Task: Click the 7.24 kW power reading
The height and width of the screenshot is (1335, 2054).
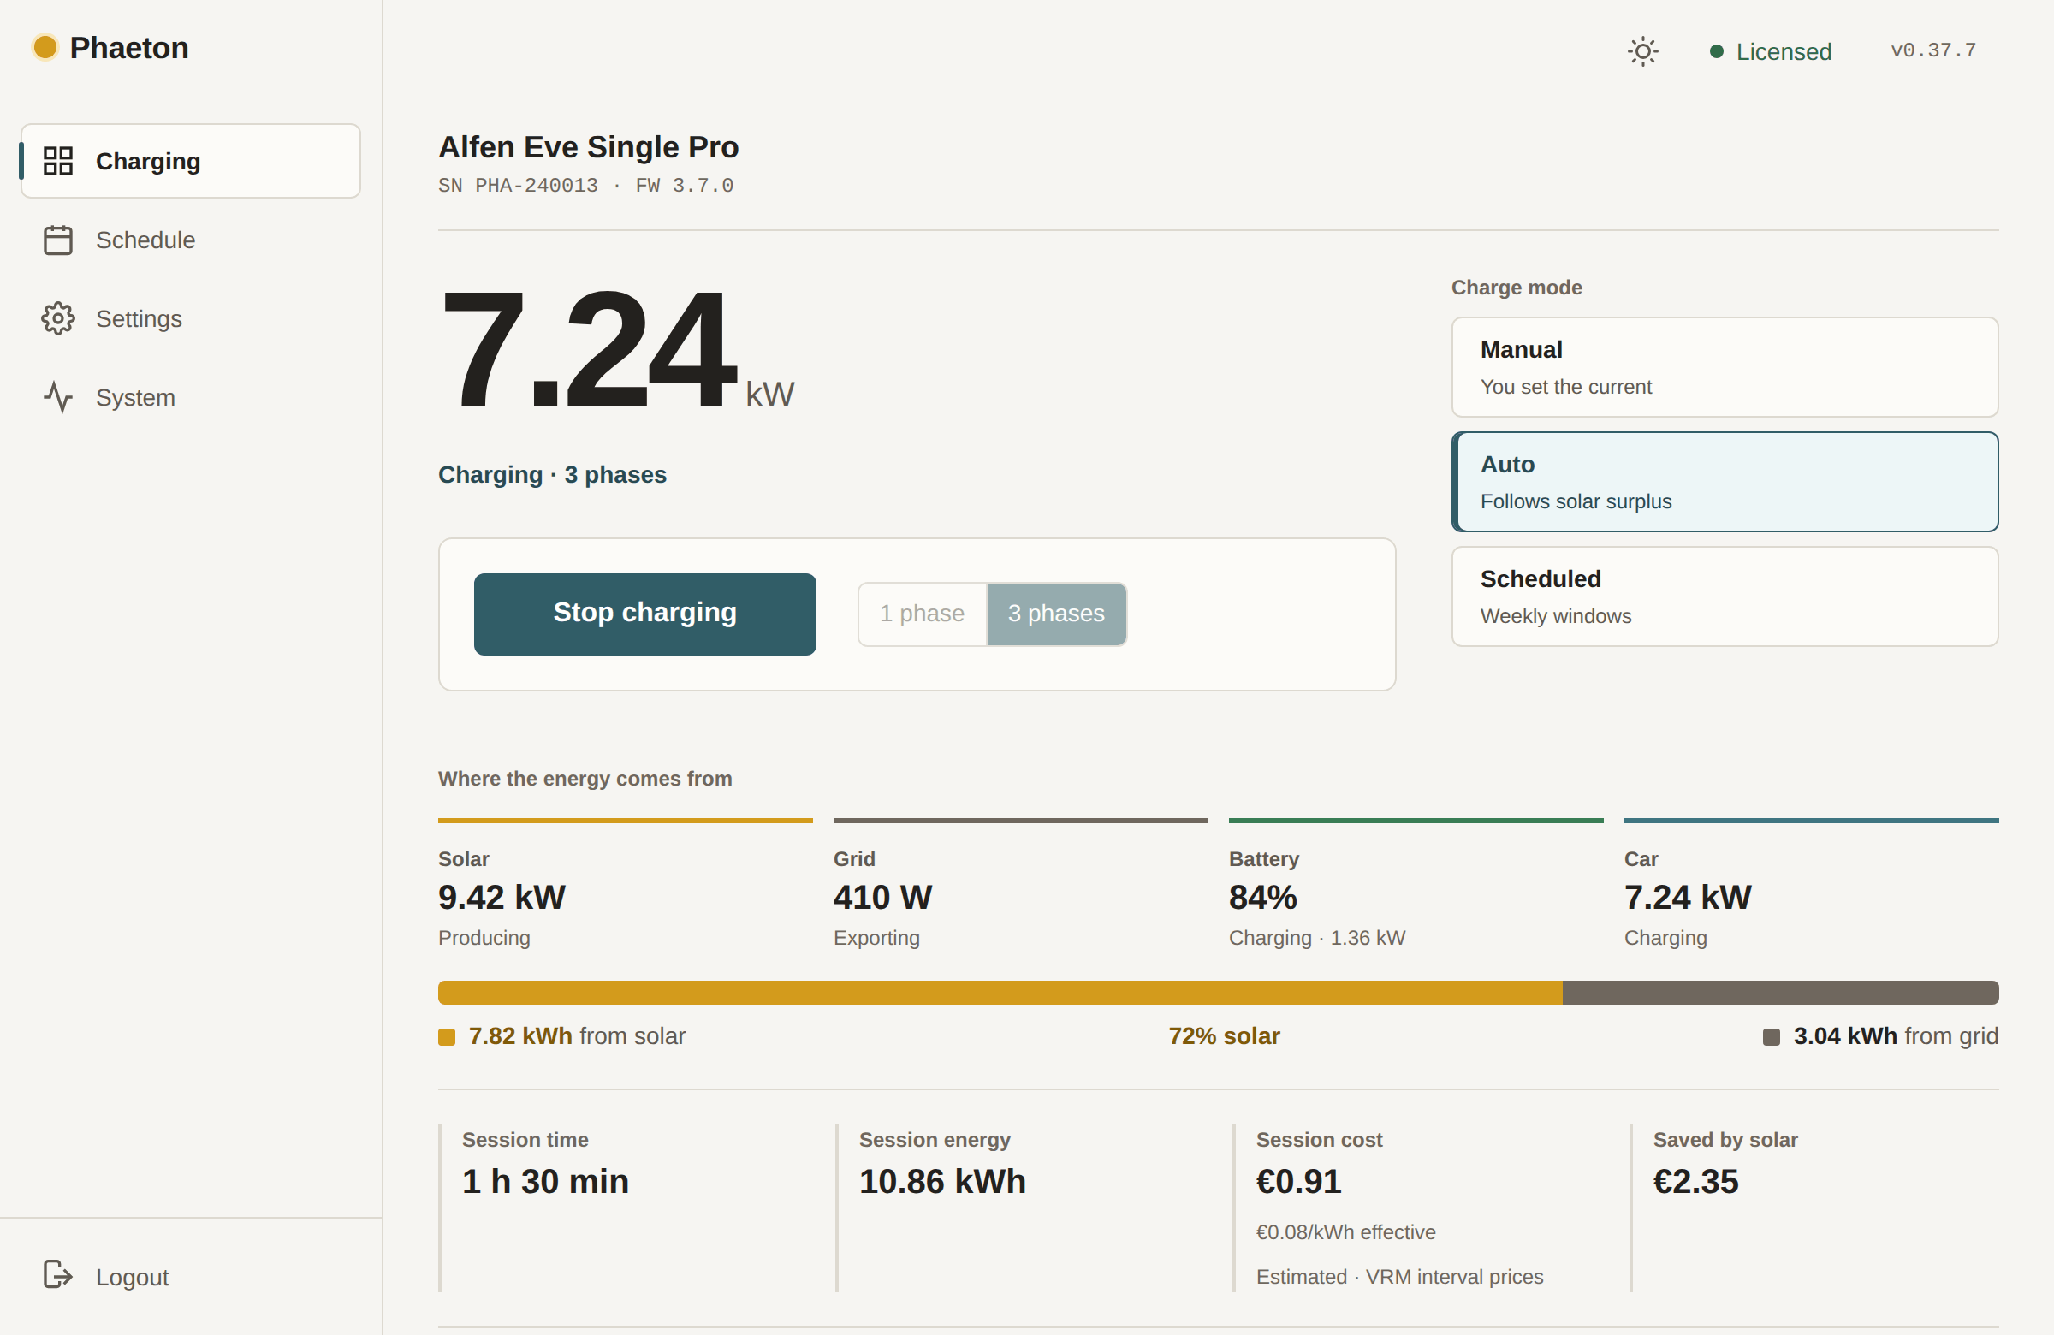Action: point(615,349)
